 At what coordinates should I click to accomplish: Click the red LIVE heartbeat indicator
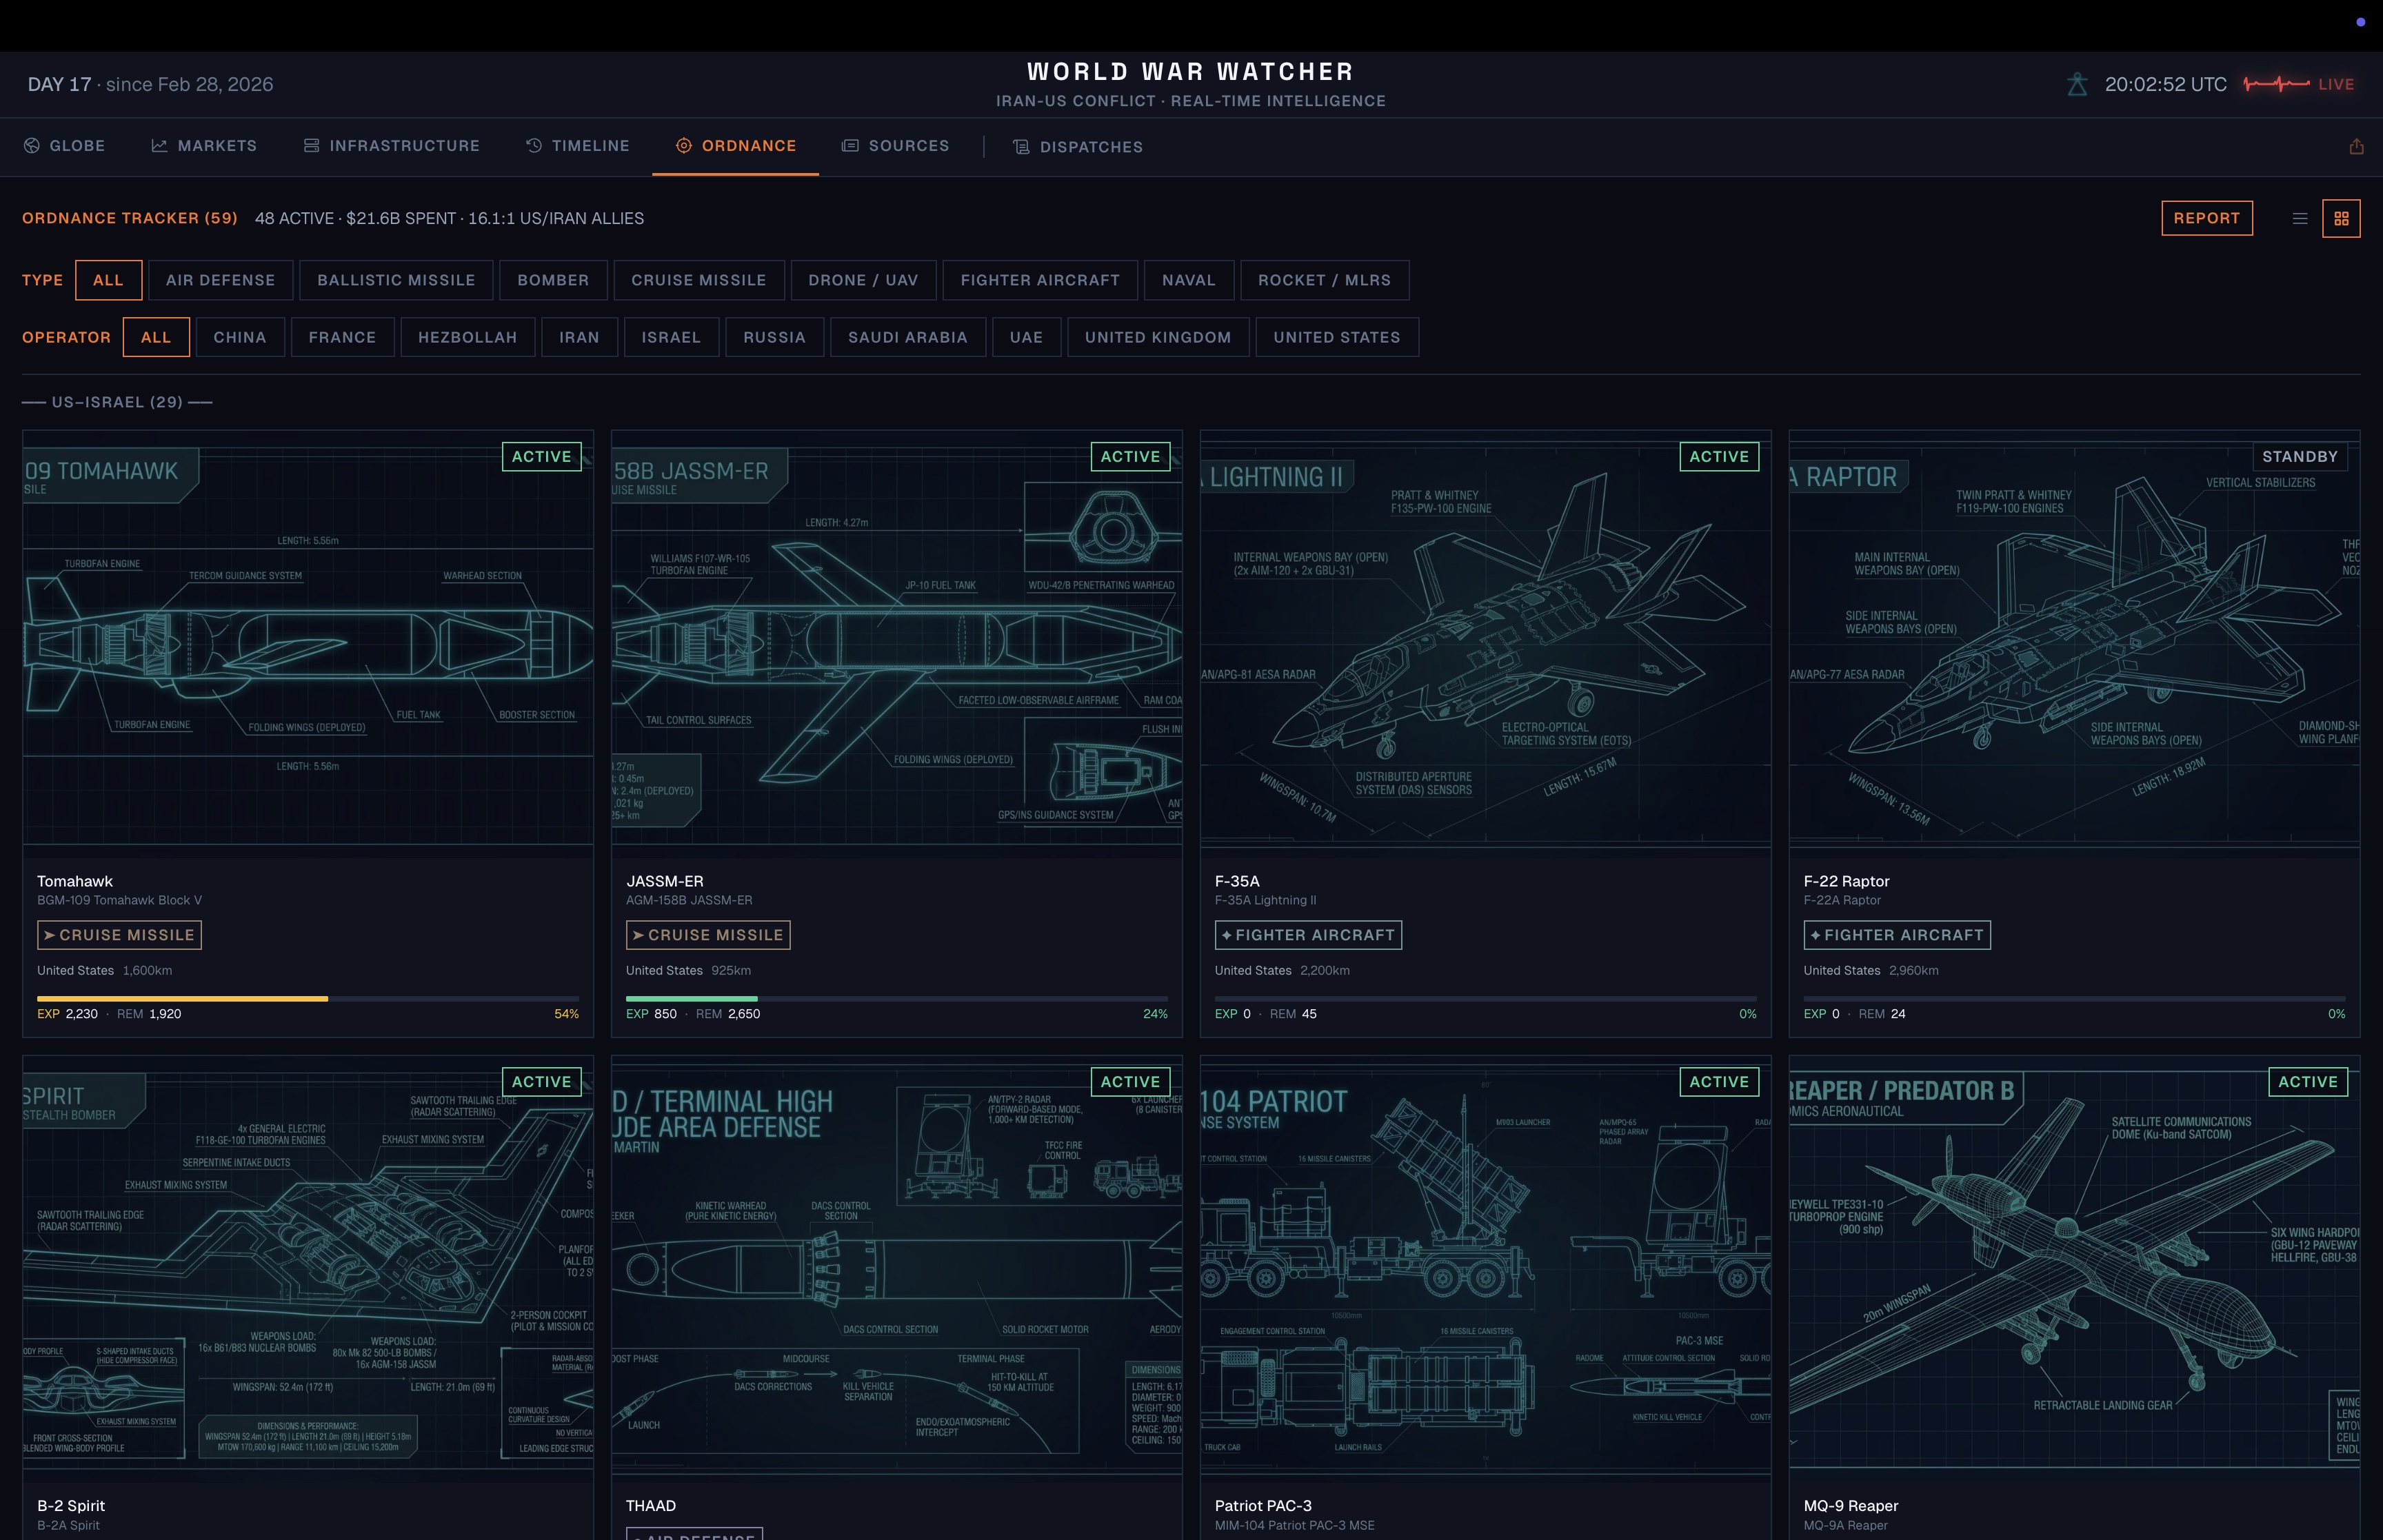click(2298, 84)
